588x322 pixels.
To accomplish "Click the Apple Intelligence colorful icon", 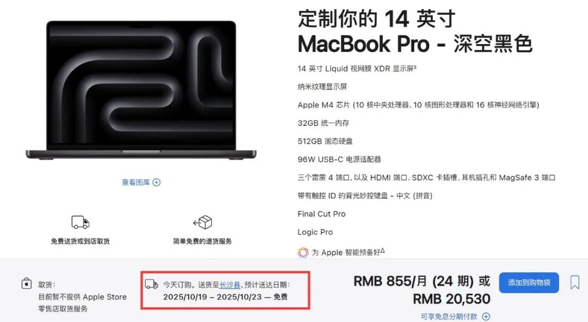I will 303,252.
